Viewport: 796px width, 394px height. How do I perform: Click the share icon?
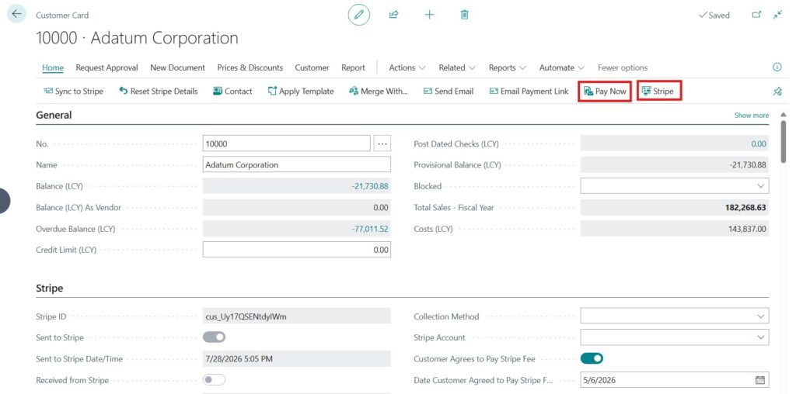pyautogui.click(x=393, y=15)
